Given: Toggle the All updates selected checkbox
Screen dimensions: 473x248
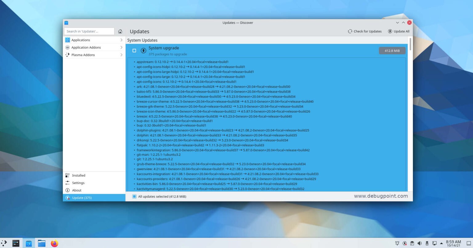Looking at the screenshot, I should pyautogui.click(x=134, y=196).
